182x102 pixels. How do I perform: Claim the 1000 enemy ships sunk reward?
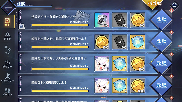pyautogui.click(x=161, y=86)
